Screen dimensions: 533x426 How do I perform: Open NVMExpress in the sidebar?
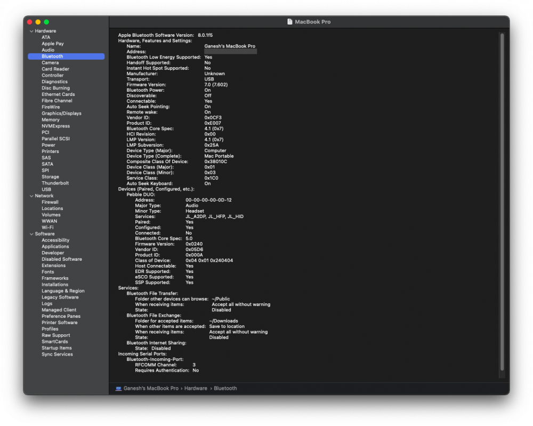tap(56, 126)
